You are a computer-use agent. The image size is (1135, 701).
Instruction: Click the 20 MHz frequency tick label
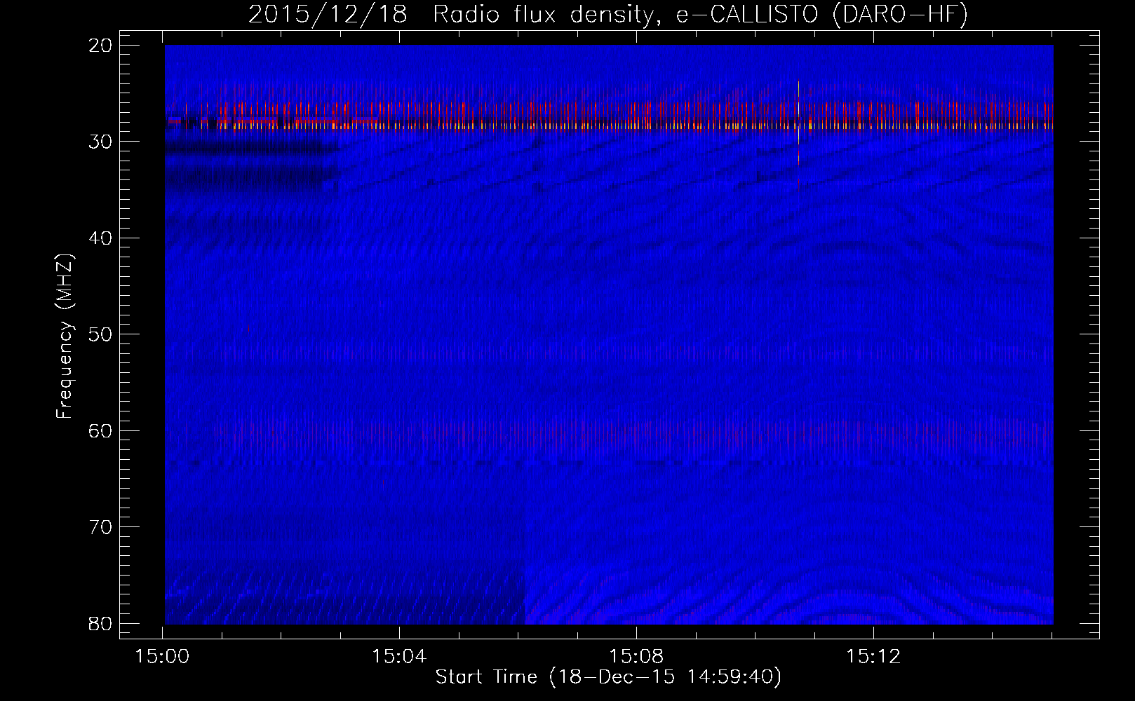click(101, 45)
